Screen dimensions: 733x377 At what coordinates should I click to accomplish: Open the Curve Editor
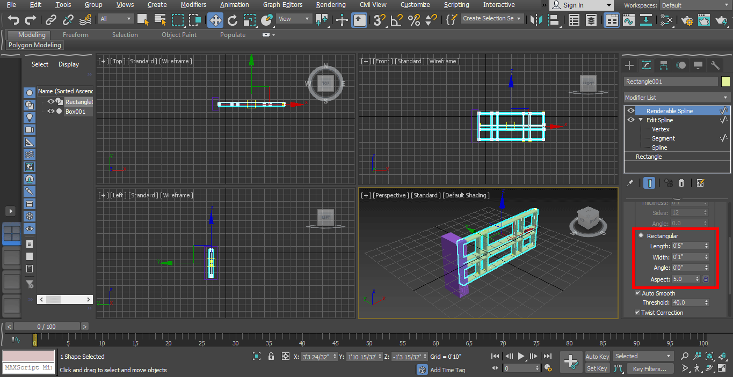[628, 20]
